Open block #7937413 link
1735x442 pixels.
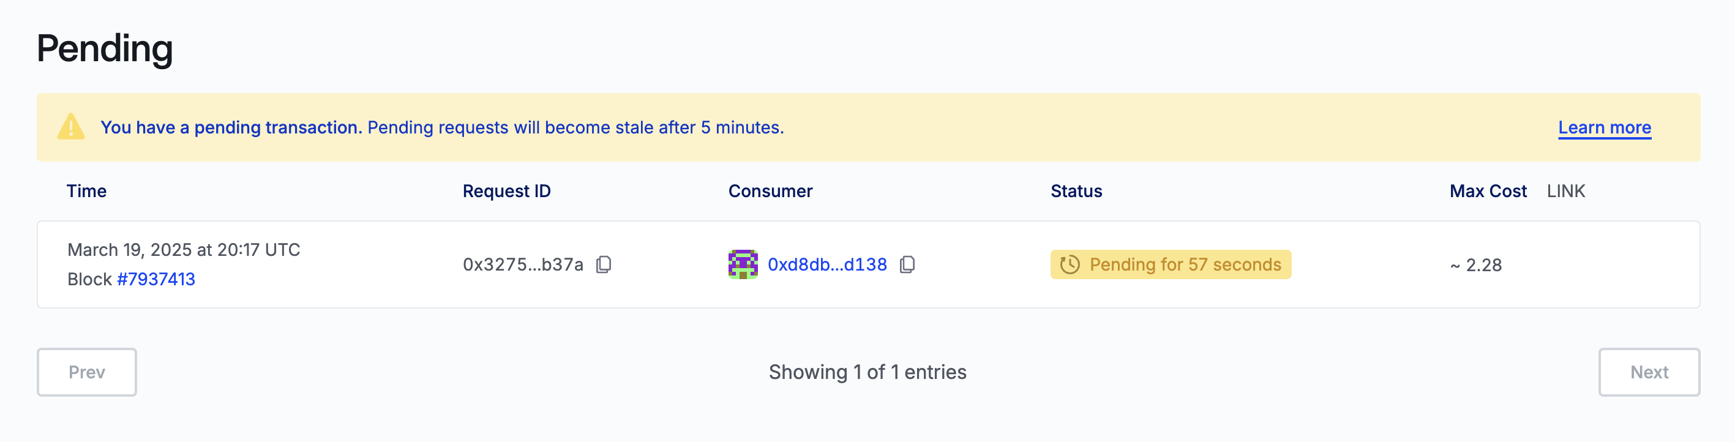(x=156, y=279)
